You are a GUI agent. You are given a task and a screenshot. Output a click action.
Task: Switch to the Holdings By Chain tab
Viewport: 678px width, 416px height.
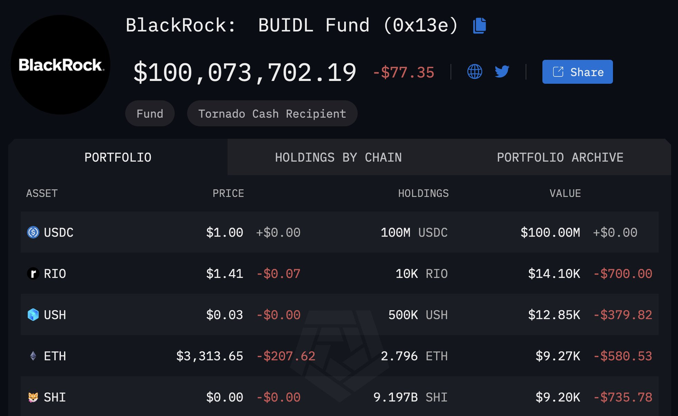tap(338, 157)
